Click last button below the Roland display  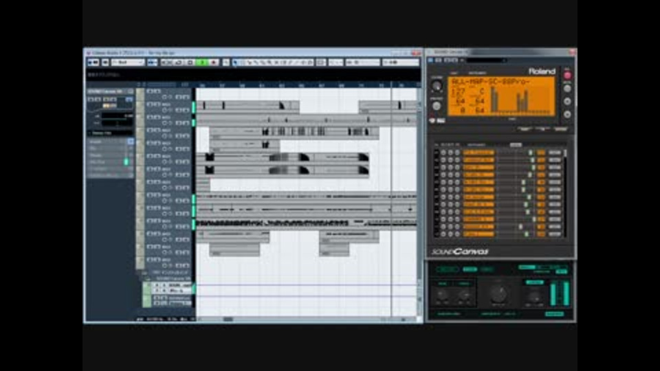click(560, 128)
